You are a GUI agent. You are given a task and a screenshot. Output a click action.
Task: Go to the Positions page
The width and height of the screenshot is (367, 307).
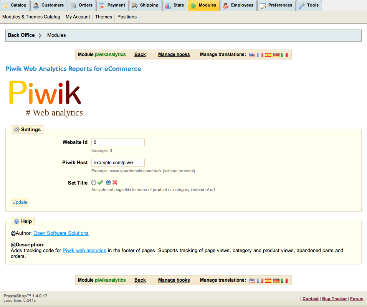pyautogui.click(x=127, y=17)
